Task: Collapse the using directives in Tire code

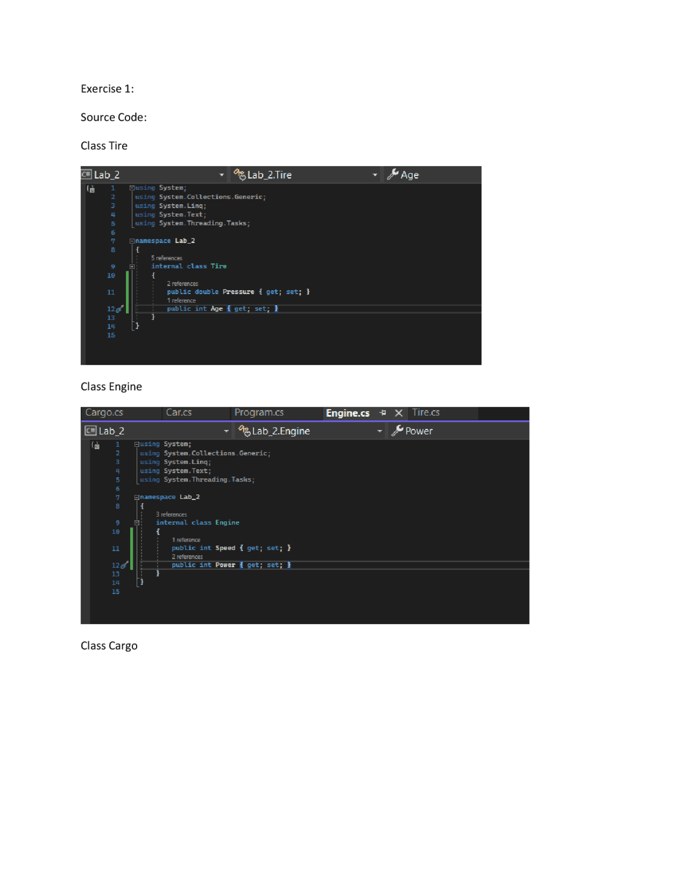Action: click(x=132, y=188)
